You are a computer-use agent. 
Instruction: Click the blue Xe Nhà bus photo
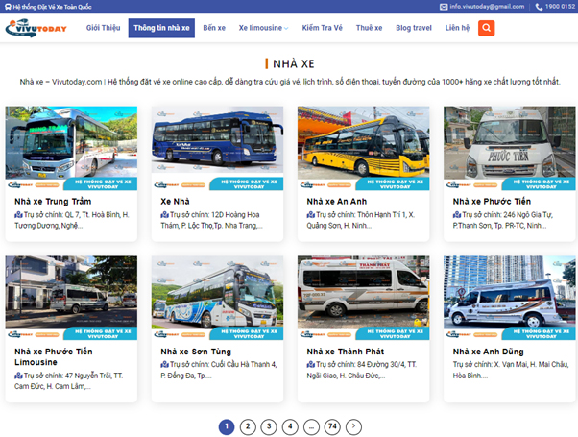[x=217, y=148]
